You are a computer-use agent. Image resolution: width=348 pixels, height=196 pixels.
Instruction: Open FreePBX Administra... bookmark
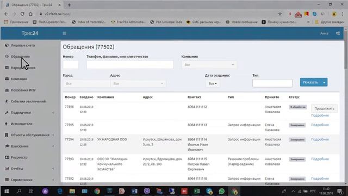coord(128,22)
